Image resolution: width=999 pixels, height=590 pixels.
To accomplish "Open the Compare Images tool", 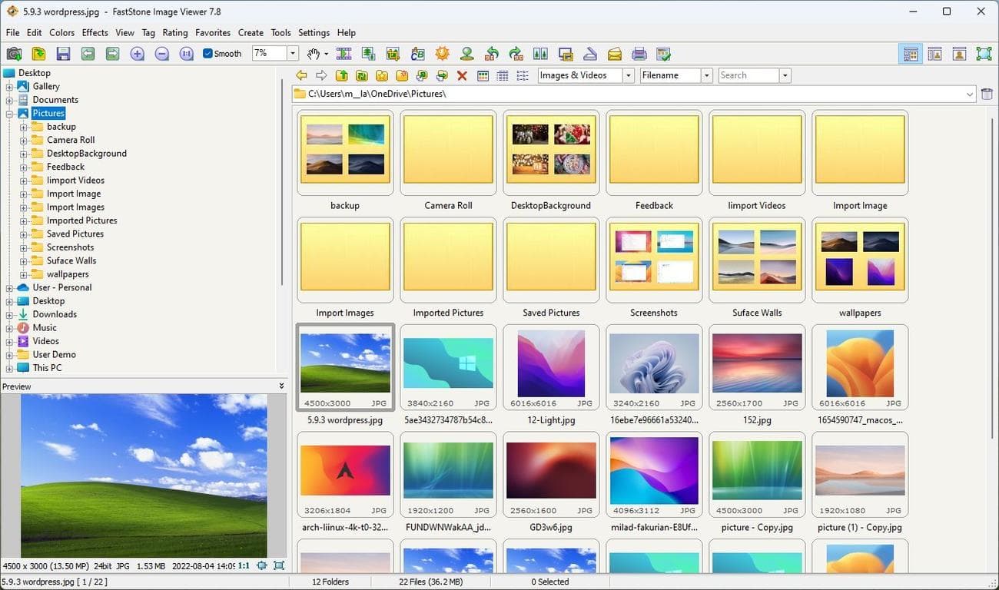I will click(x=540, y=54).
